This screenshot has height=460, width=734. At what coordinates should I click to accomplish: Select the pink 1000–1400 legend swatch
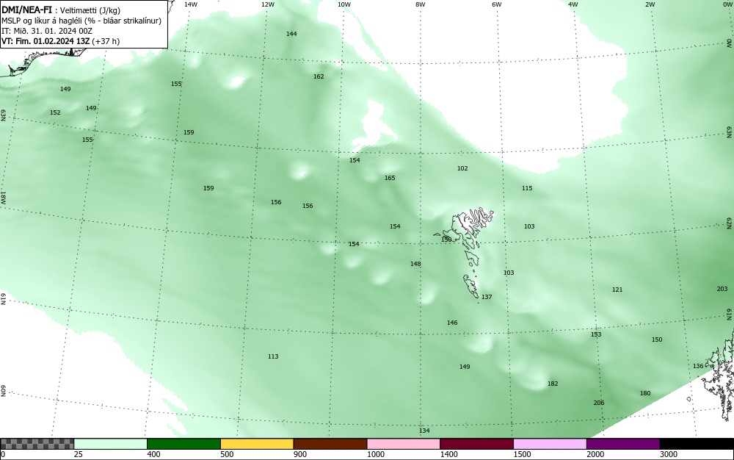pyautogui.click(x=404, y=444)
